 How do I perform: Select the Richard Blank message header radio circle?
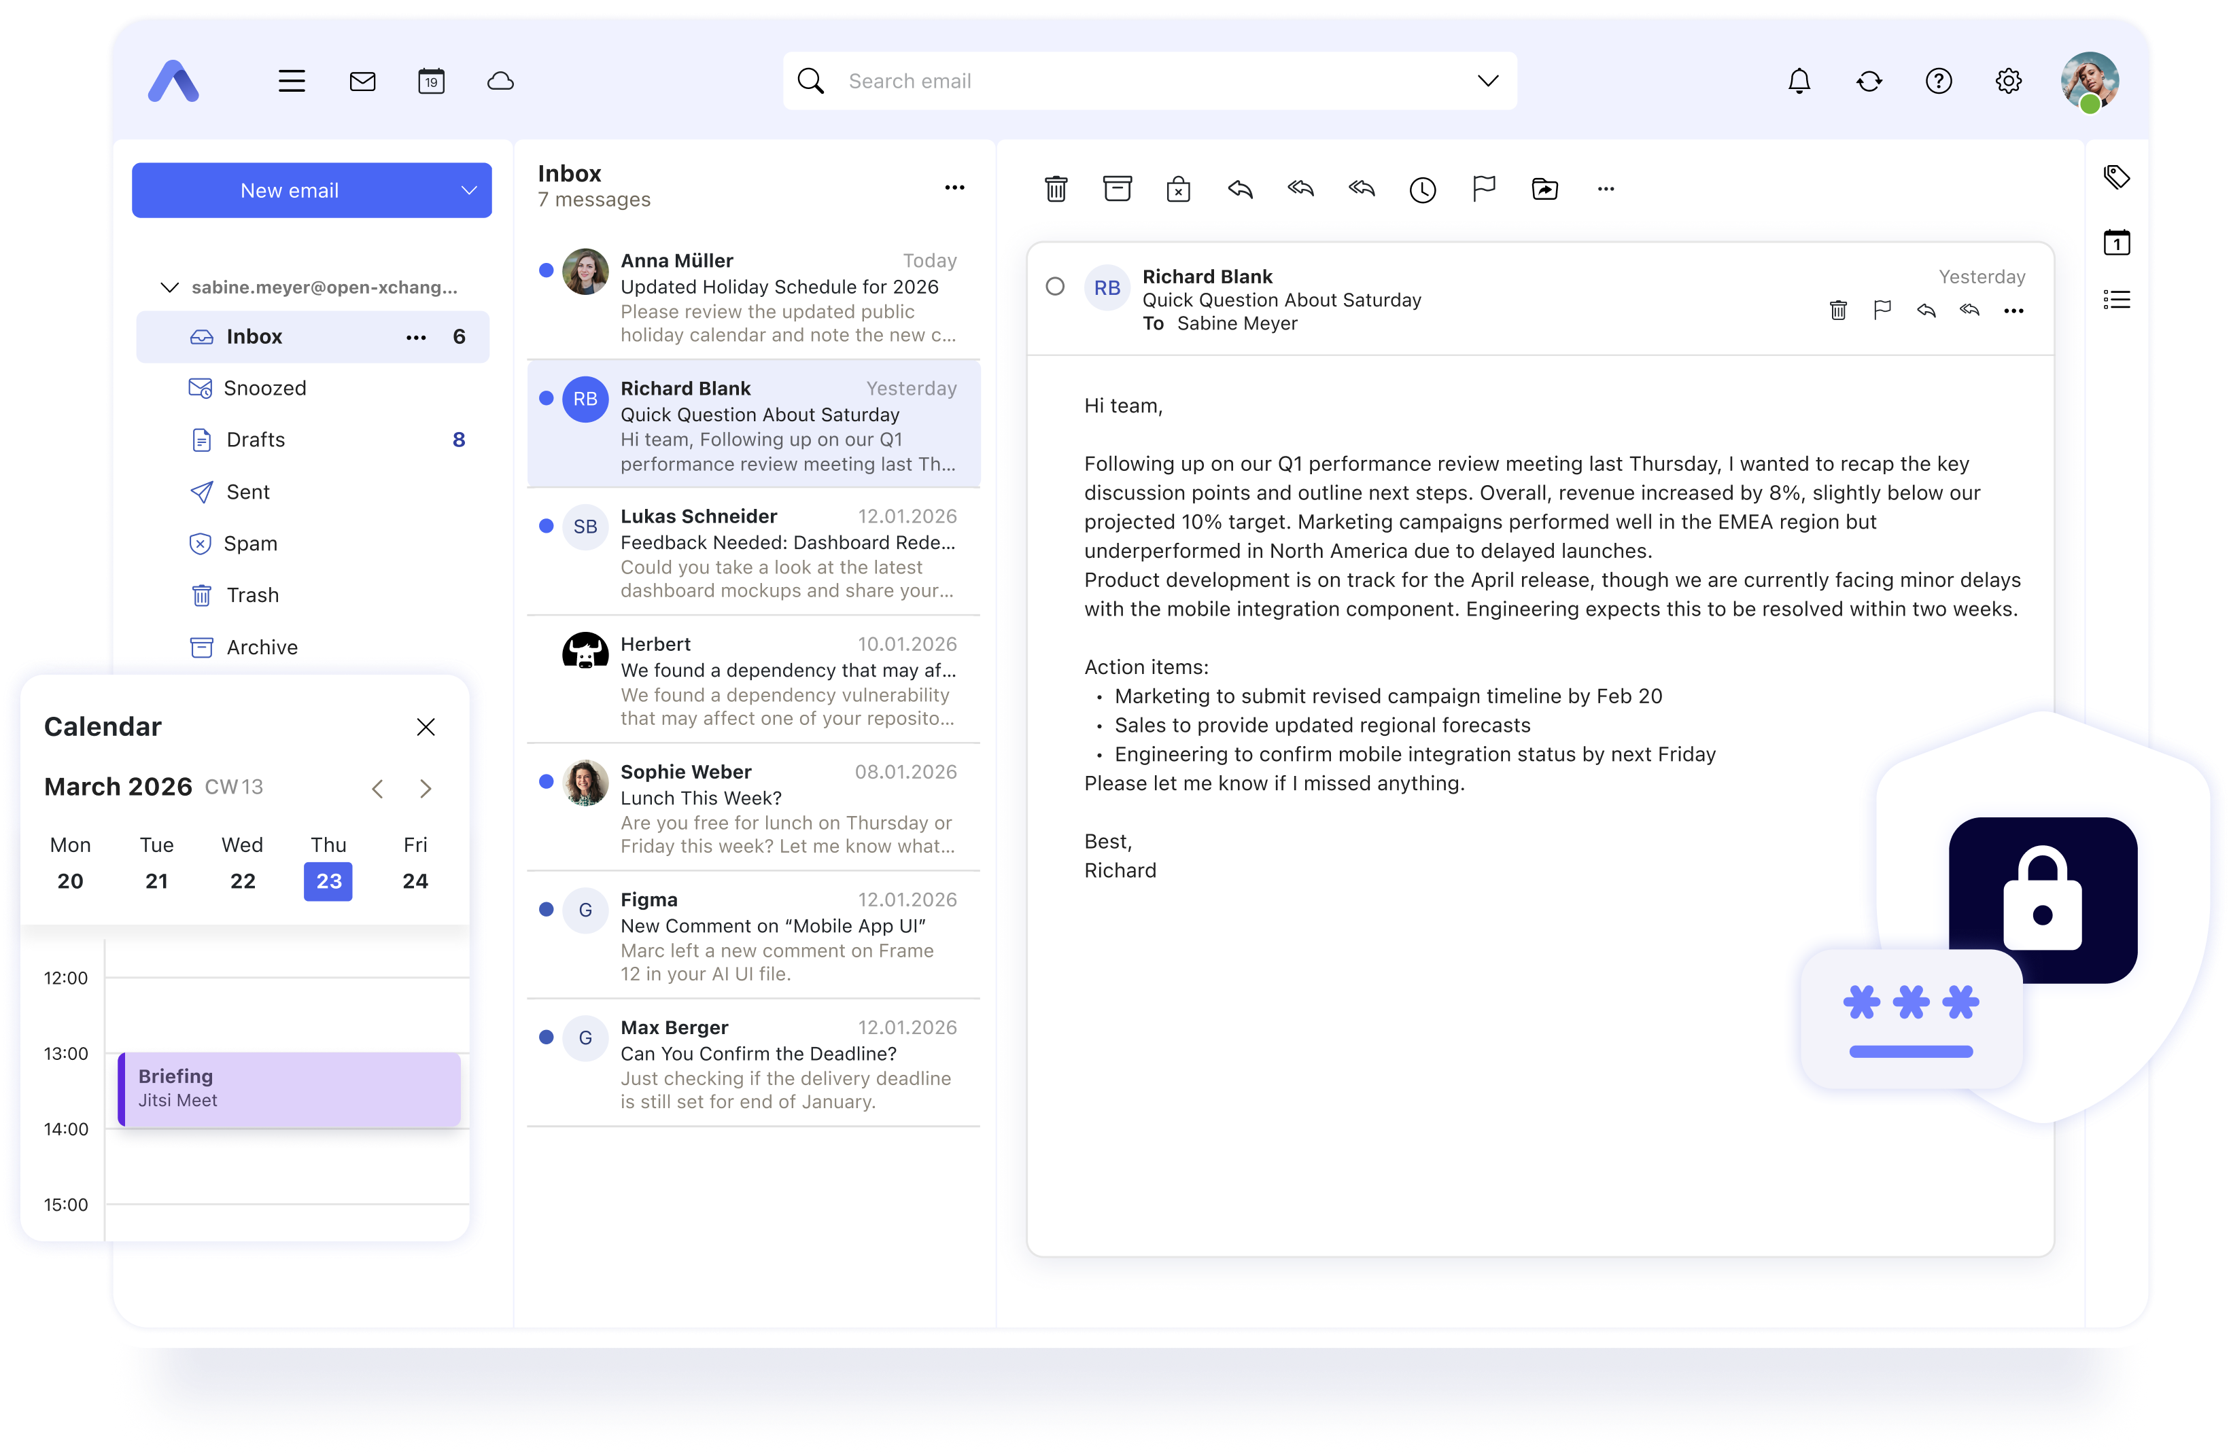click(1054, 287)
